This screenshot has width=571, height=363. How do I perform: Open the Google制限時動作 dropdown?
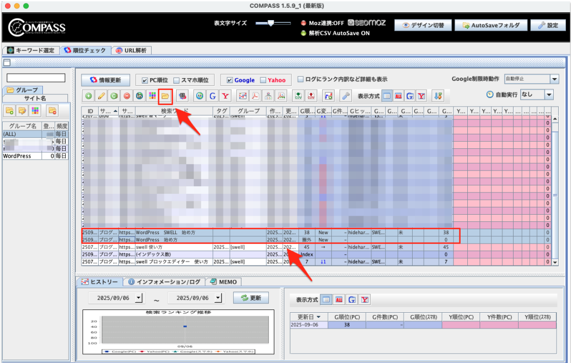click(x=554, y=80)
